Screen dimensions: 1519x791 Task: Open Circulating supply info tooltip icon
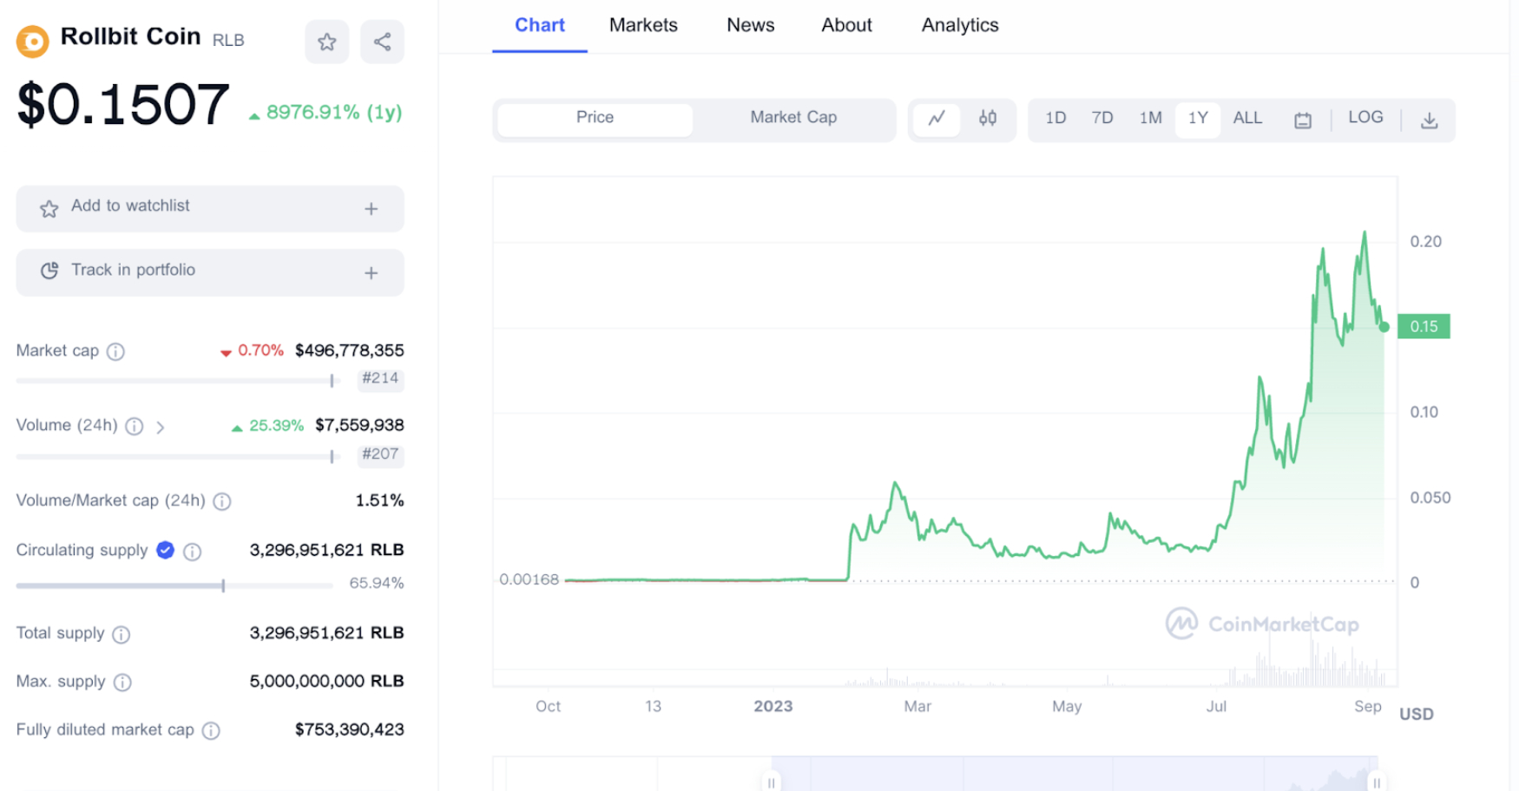coord(193,552)
